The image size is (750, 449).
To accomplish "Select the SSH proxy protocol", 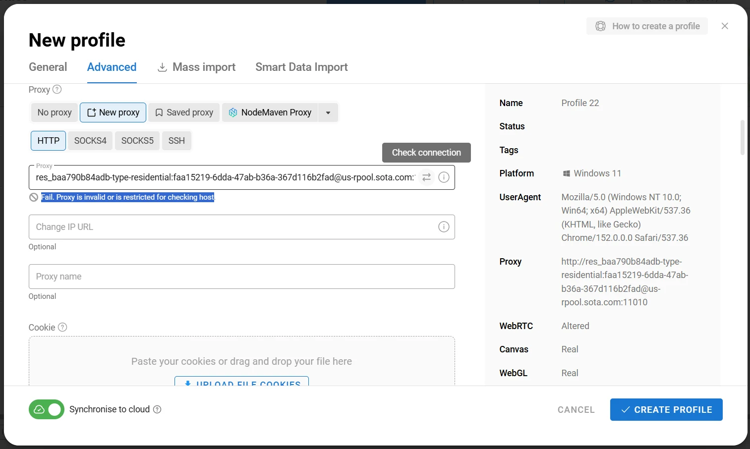I will [x=176, y=141].
